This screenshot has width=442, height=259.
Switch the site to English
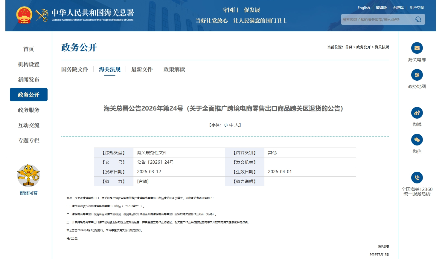click(x=364, y=8)
